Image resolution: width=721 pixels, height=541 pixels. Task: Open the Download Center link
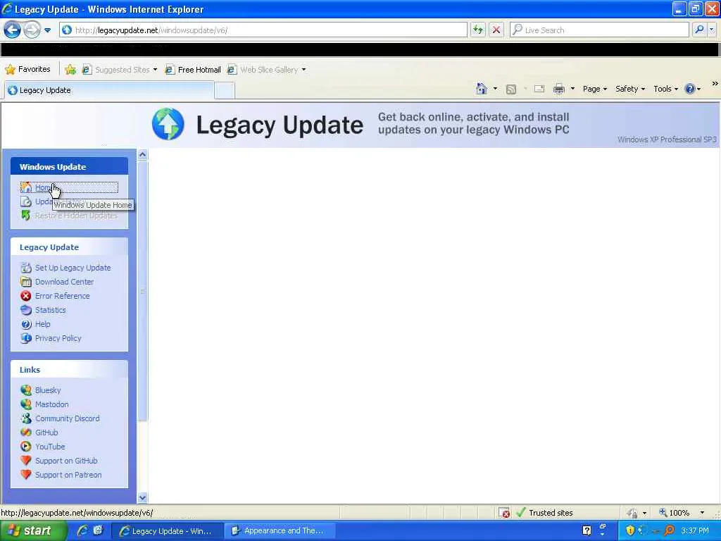click(64, 282)
